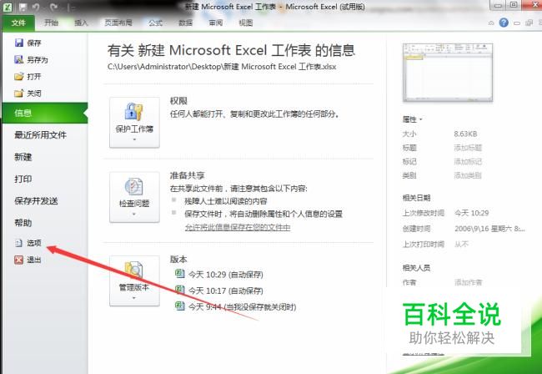Switch to the File (文件) tab
The image size is (542, 374).
point(18,23)
